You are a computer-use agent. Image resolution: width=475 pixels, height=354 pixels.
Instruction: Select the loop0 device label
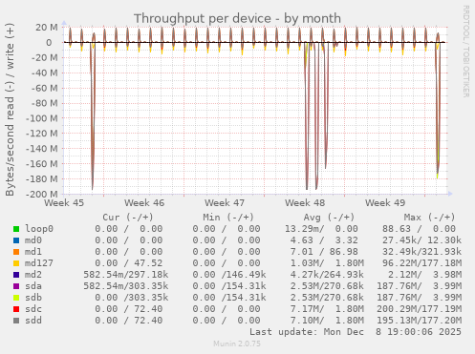39,229
